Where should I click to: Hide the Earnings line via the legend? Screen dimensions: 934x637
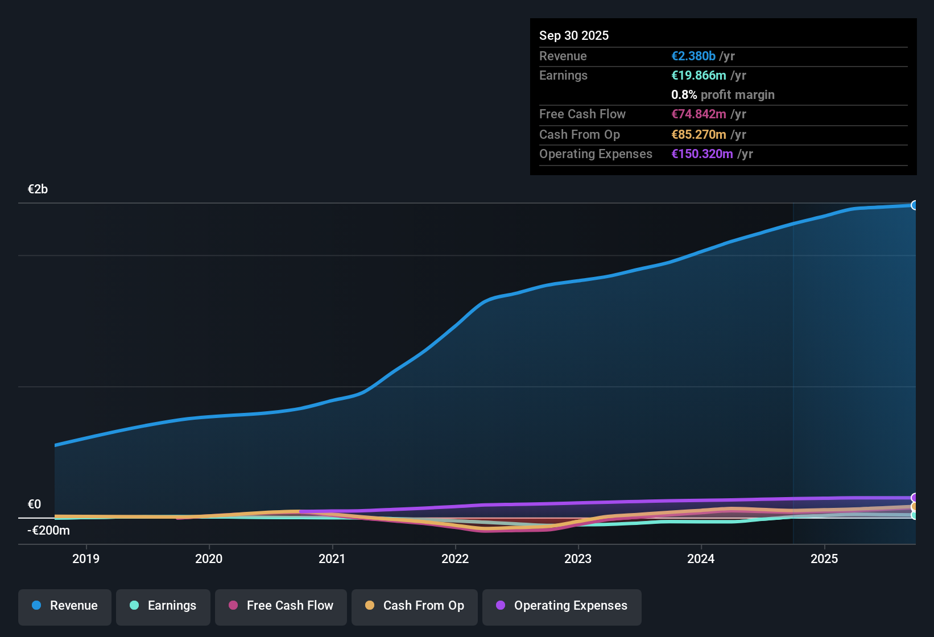point(163,606)
